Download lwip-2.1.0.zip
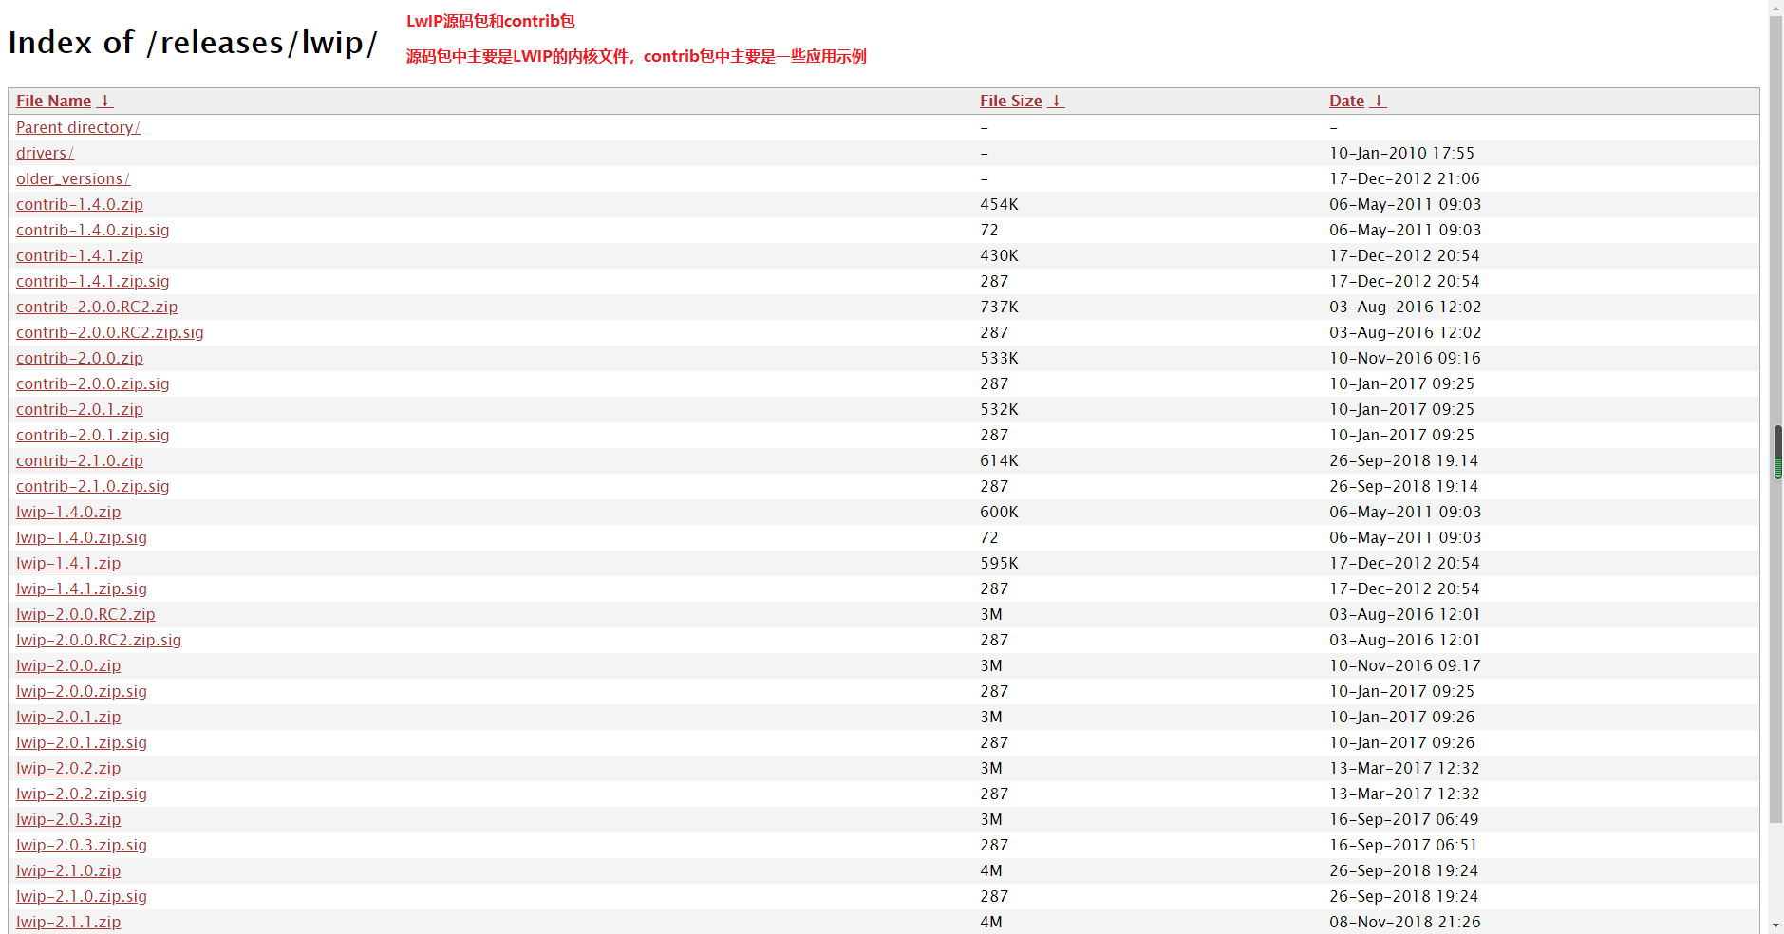The height and width of the screenshot is (934, 1784). point(68,870)
